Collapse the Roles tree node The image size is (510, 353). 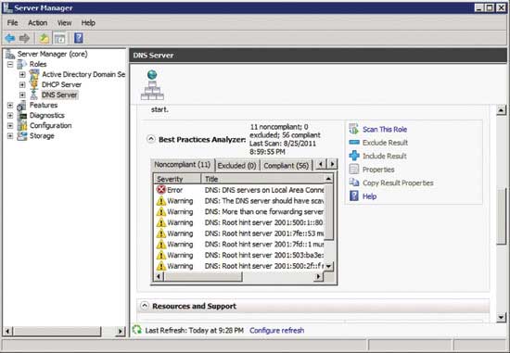10,64
